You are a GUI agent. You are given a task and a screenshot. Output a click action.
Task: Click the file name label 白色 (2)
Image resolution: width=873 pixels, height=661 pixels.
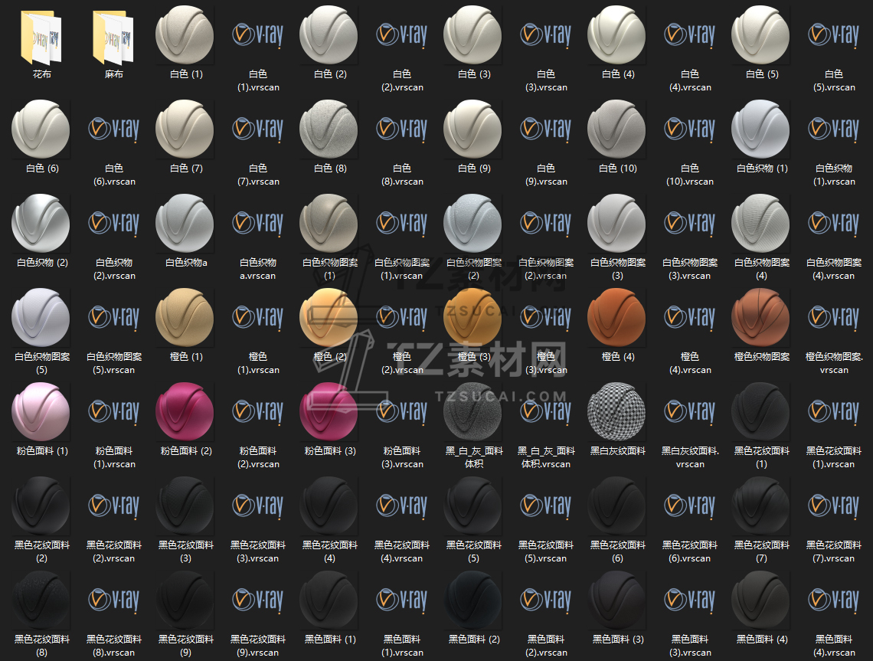tap(330, 74)
